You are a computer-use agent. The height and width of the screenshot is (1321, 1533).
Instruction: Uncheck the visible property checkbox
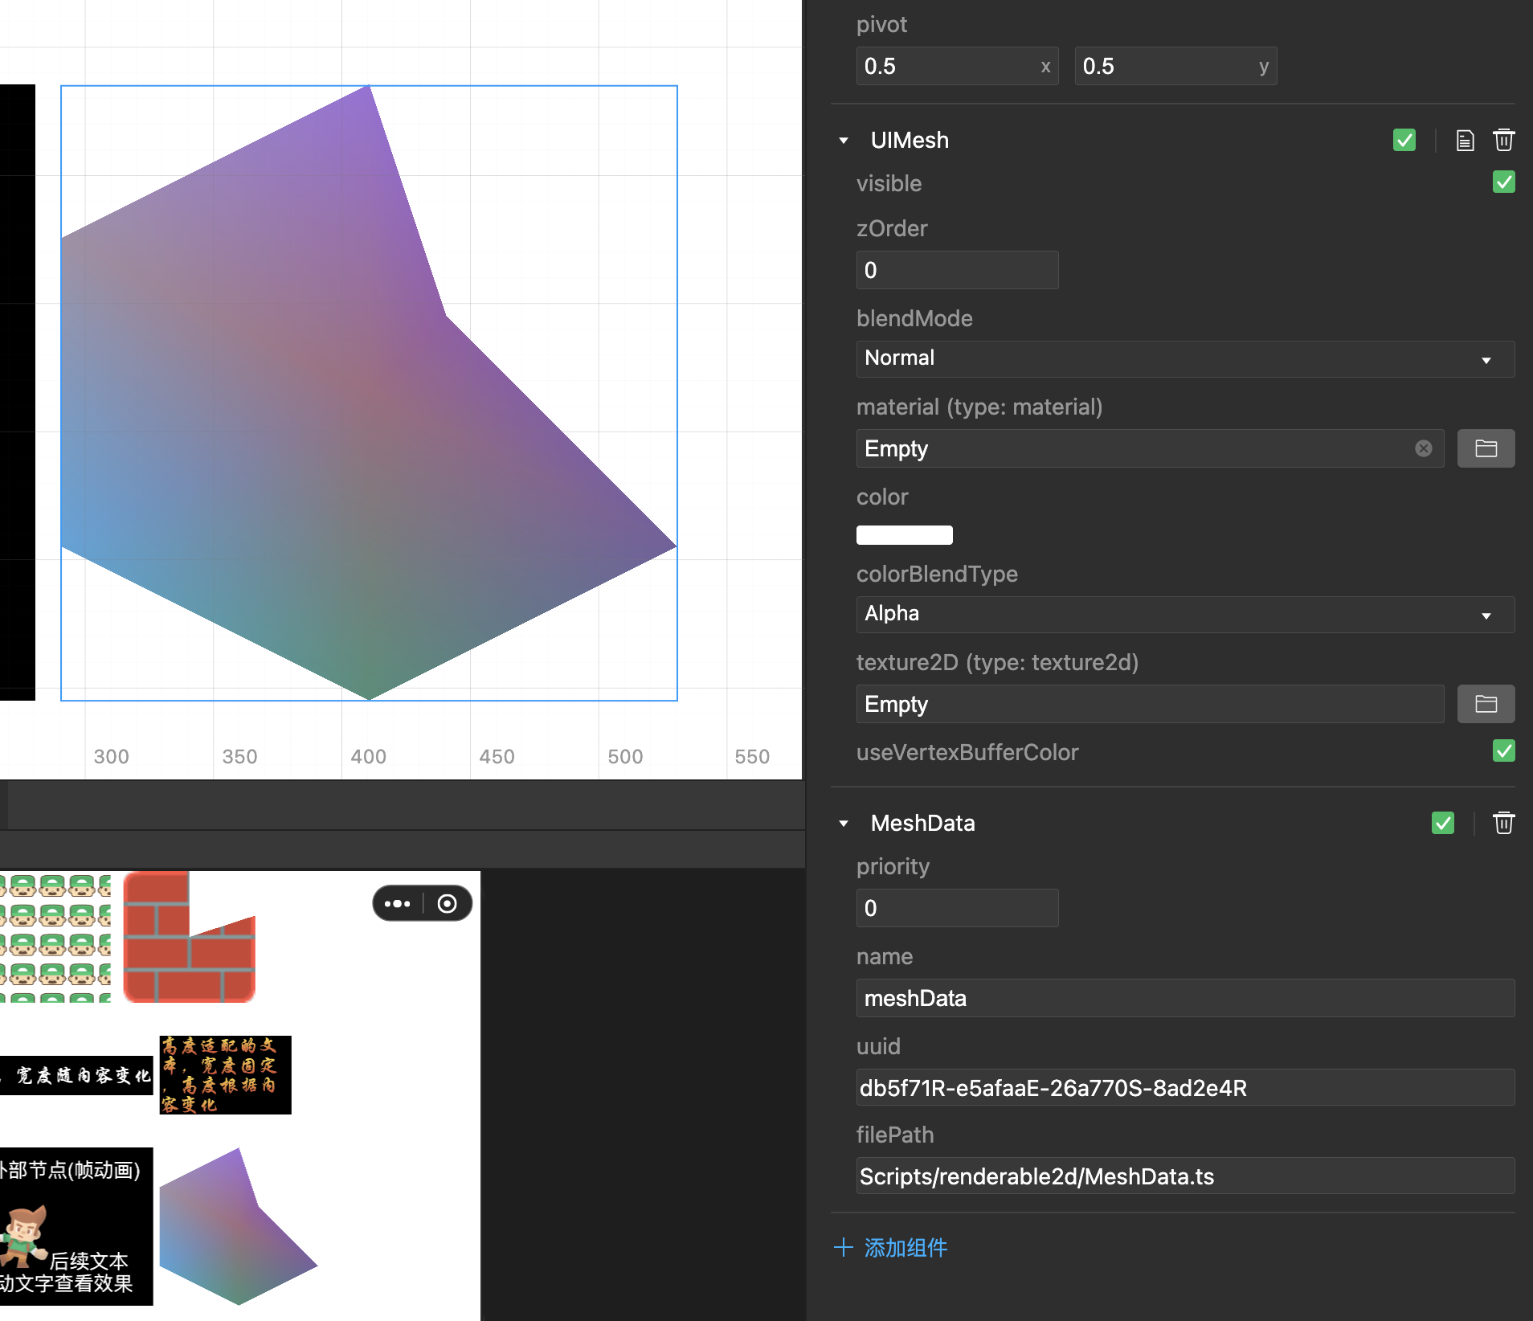point(1503,182)
